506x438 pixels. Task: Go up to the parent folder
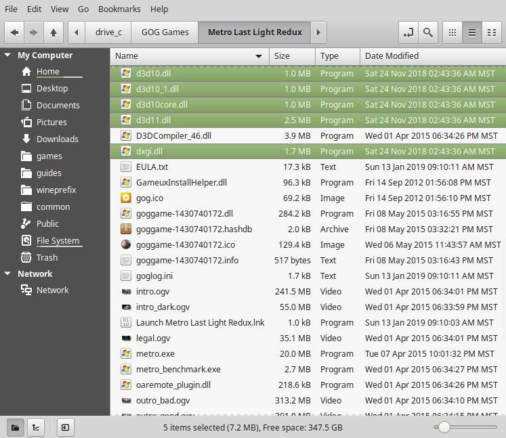tap(54, 32)
